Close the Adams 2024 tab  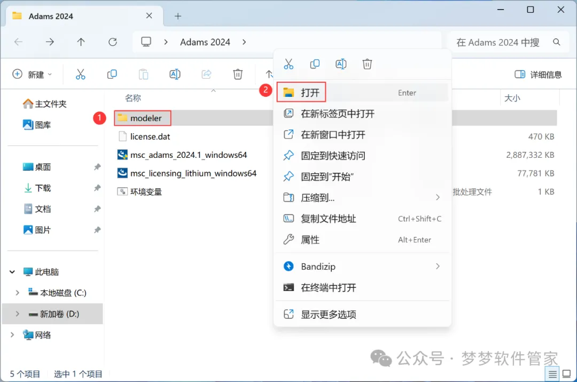tap(149, 16)
